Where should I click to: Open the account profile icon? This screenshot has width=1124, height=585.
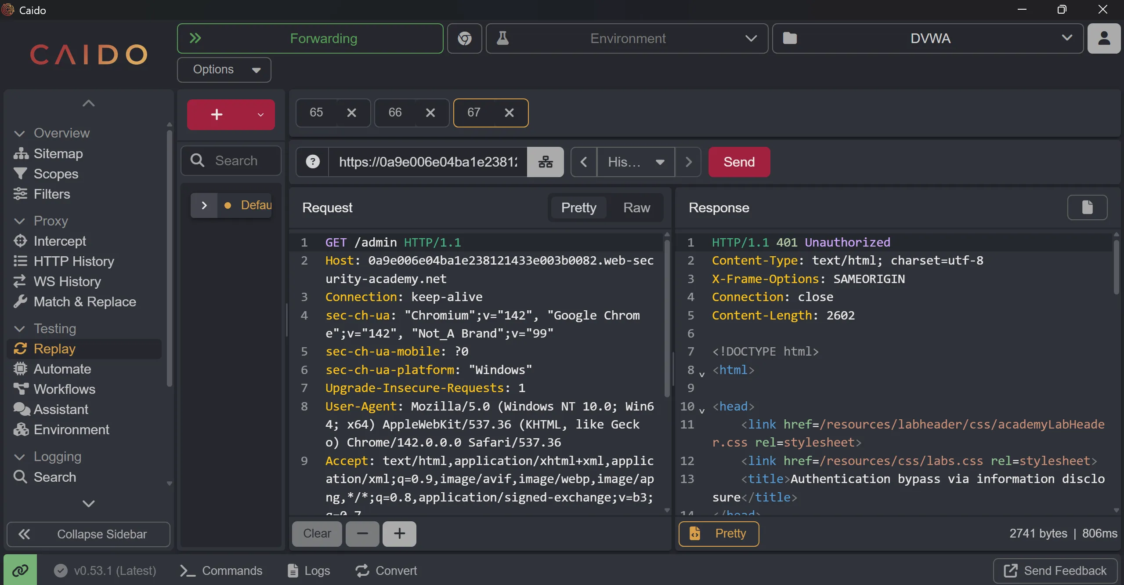point(1103,39)
